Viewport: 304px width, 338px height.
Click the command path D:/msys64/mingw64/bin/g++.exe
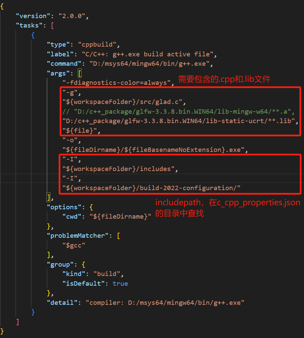pyautogui.click(x=149, y=64)
